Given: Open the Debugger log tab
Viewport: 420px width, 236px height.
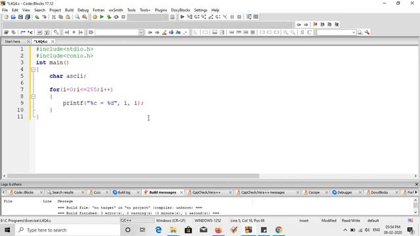Looking at the screenshot, I should click(345, 192).
